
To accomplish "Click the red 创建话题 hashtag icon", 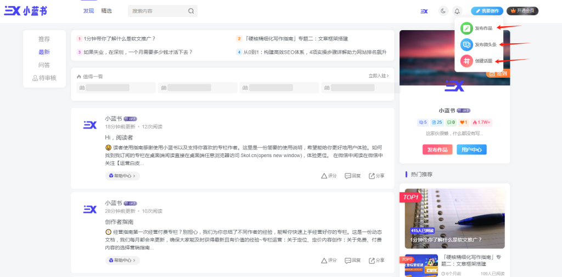I will [466, 61].
